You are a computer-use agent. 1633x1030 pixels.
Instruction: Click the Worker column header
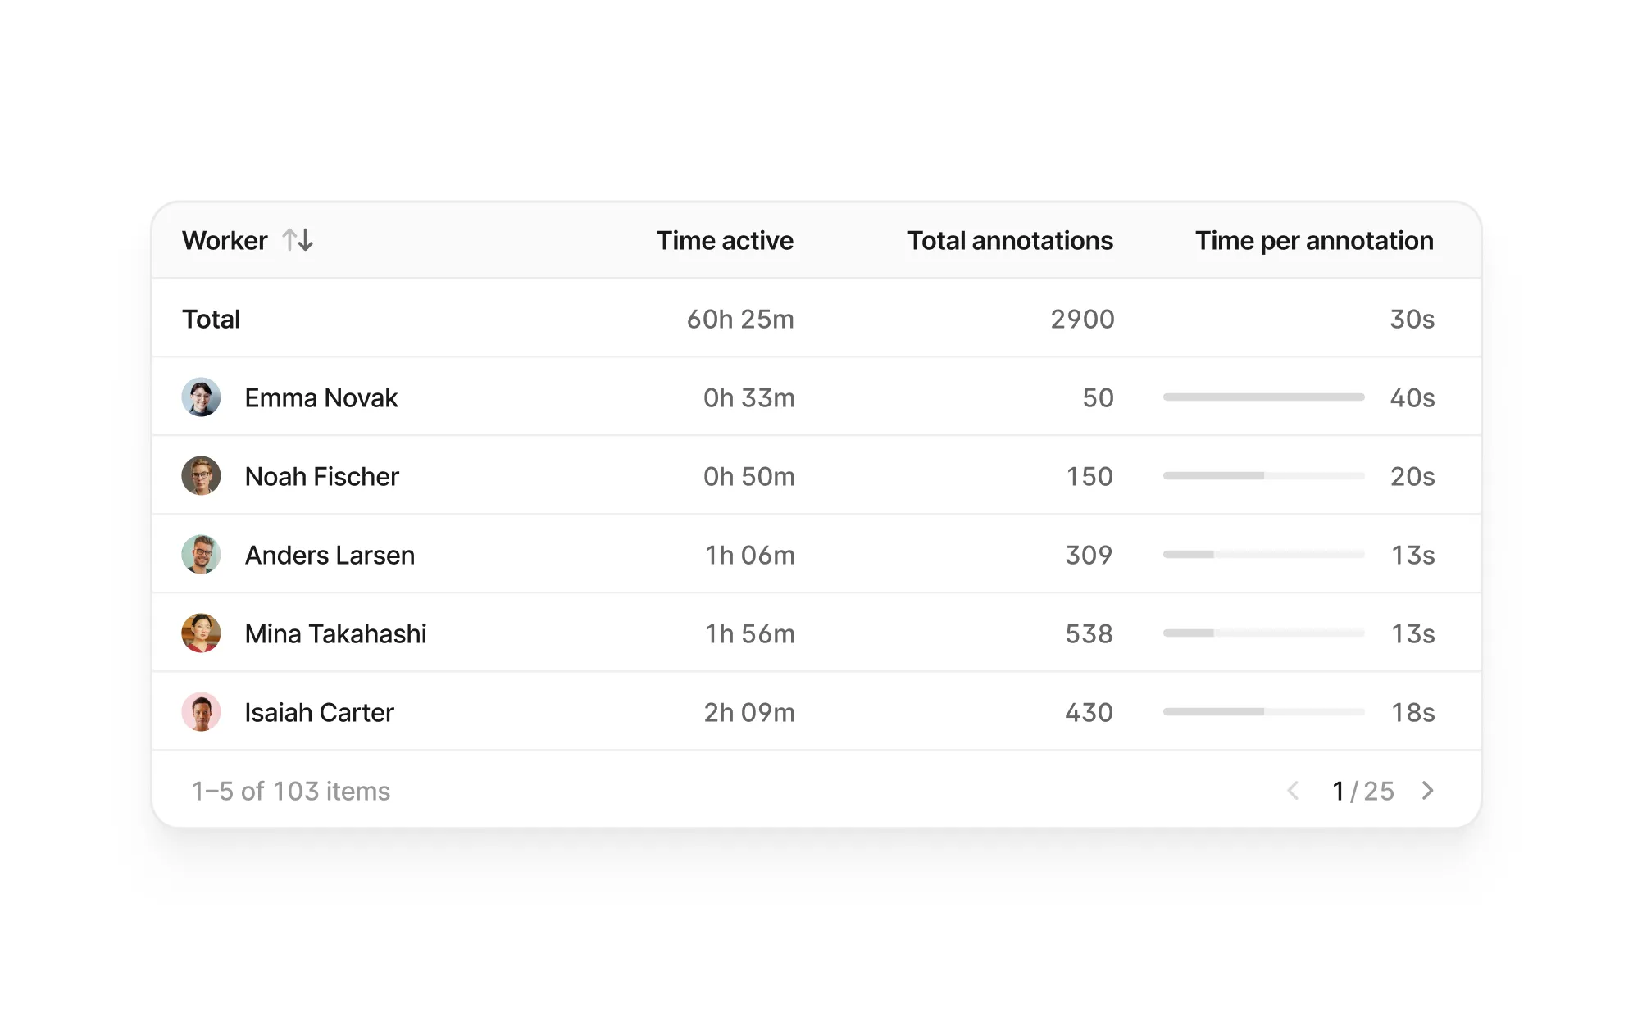pos(225,240)
